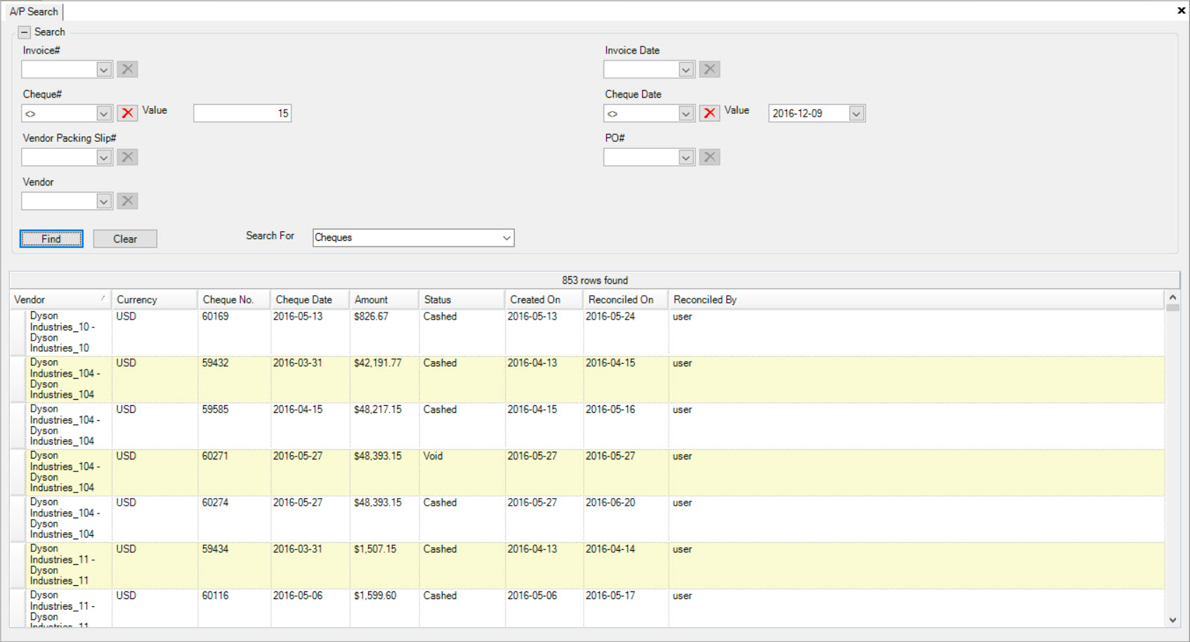The image size is (1190, 642).
Task: Sort by the Status column header
Action: pyautogui.click(x=462, y=299)
